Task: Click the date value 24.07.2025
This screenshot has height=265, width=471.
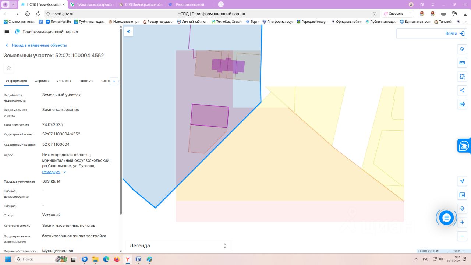Action: (53, 124)
